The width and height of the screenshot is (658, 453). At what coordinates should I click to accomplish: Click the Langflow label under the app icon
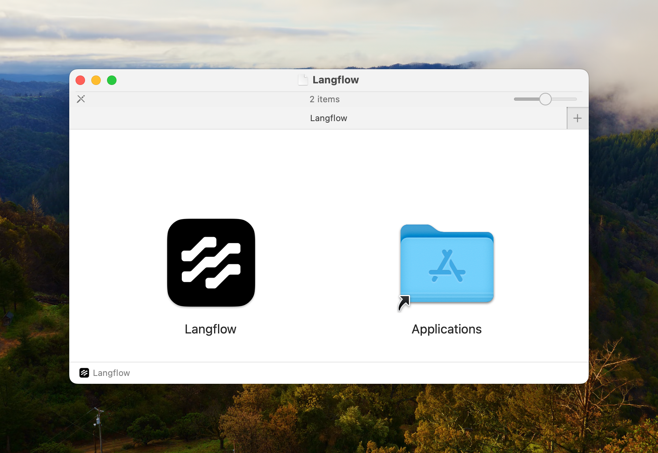tap(211, 329)
